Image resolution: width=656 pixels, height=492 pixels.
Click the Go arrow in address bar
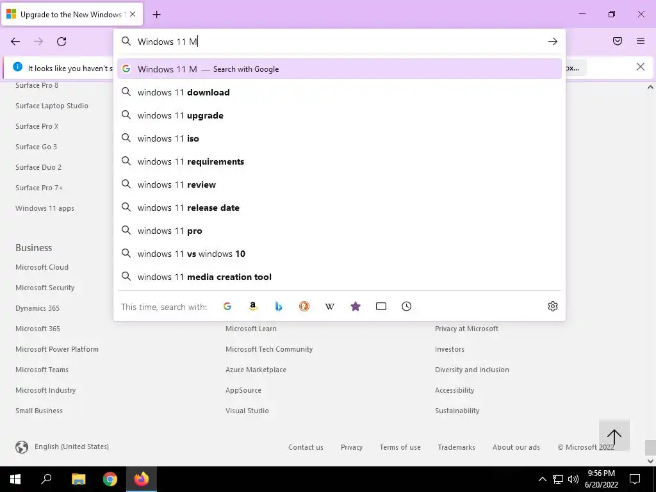(x=553, y=42)
